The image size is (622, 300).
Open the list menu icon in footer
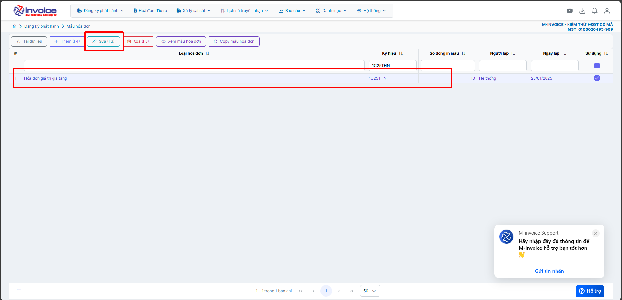19,291
